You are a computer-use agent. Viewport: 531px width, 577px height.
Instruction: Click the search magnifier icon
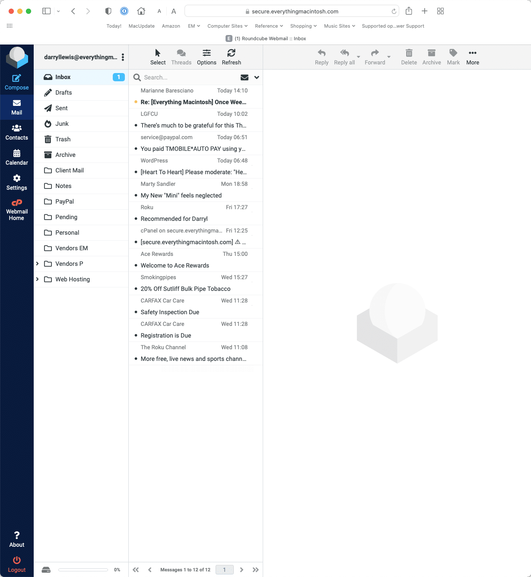(137, 77)
